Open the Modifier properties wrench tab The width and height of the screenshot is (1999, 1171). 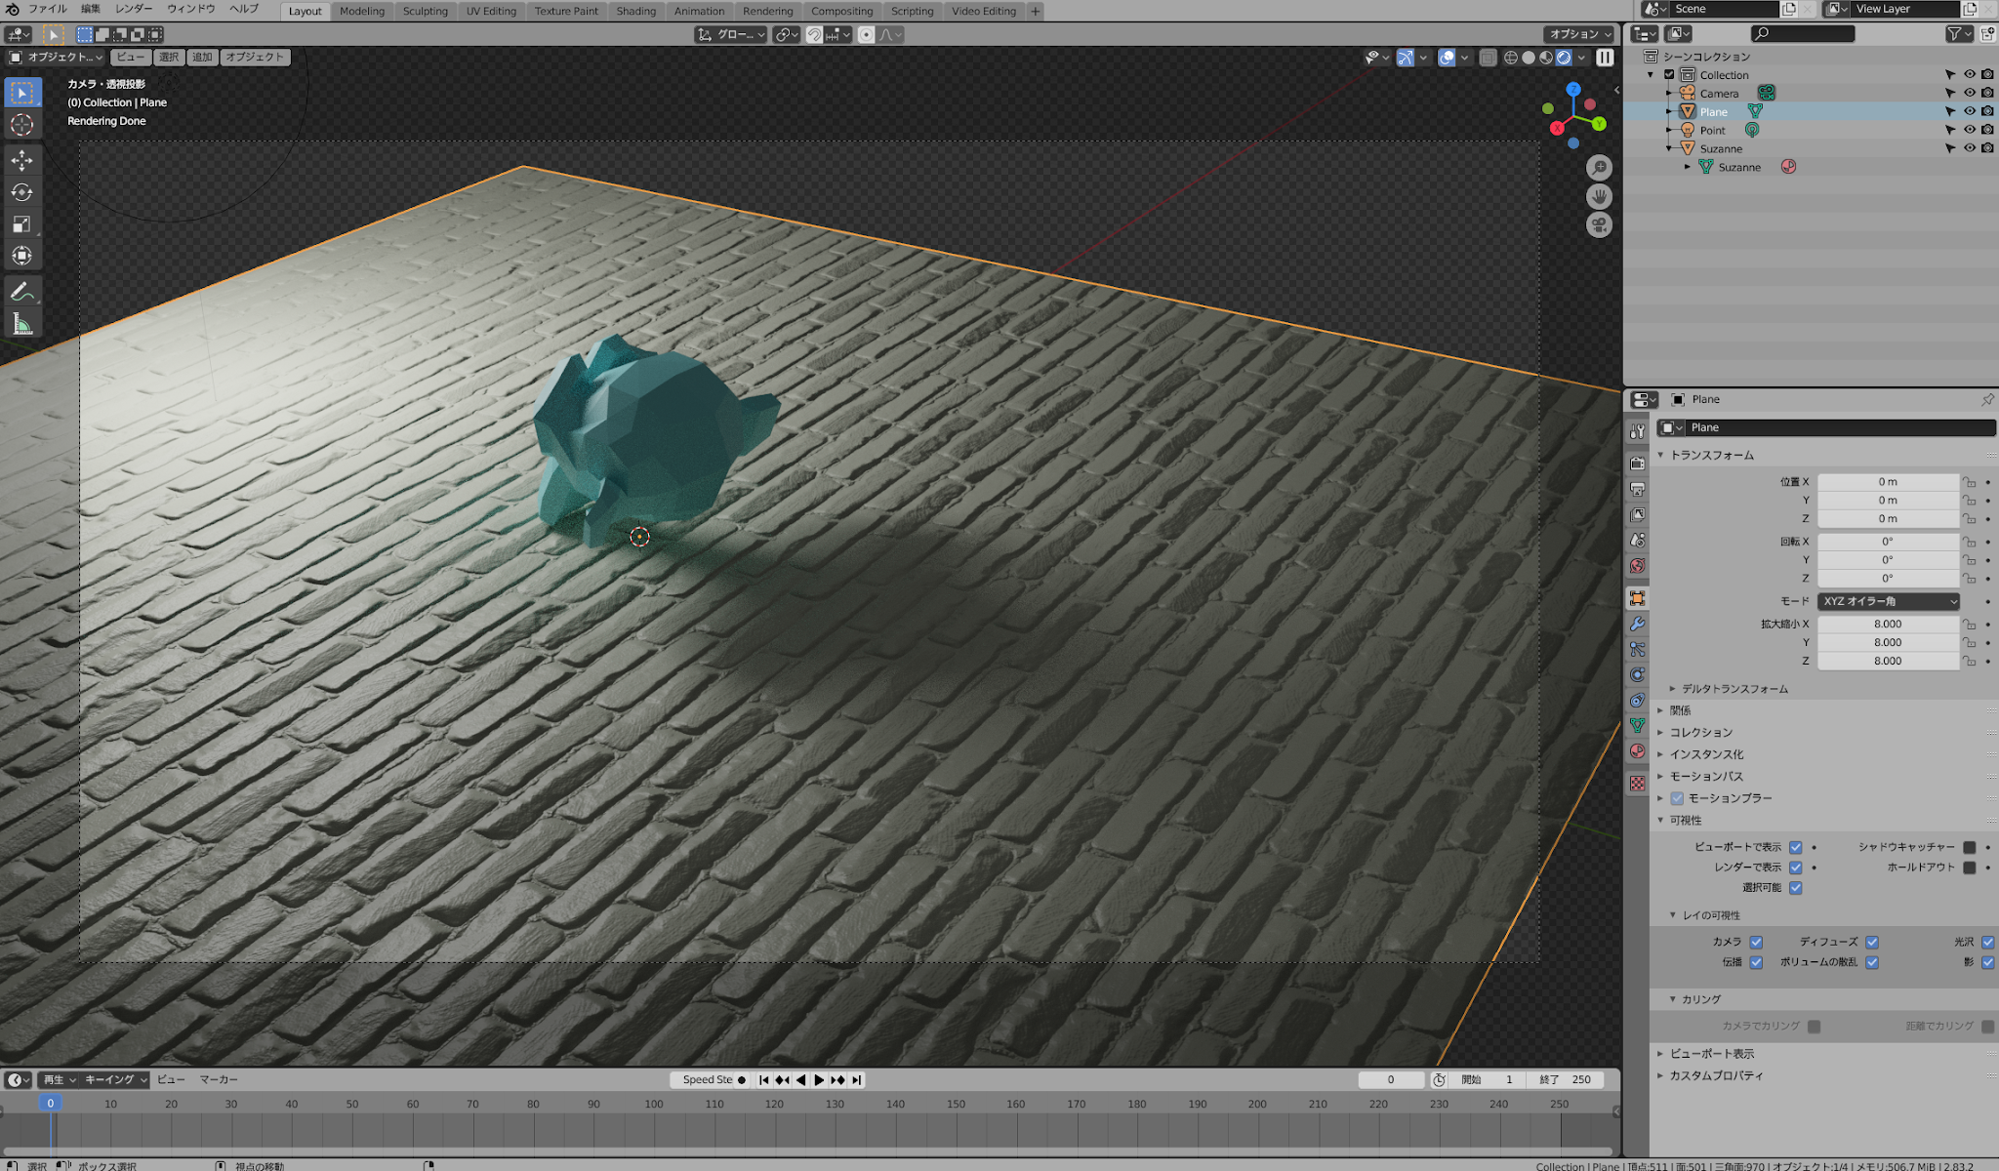(1638, 624)
